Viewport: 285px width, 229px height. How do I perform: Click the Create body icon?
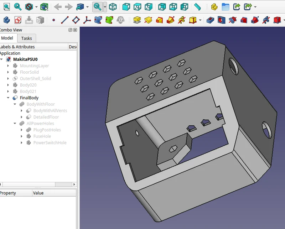point(7,20)
